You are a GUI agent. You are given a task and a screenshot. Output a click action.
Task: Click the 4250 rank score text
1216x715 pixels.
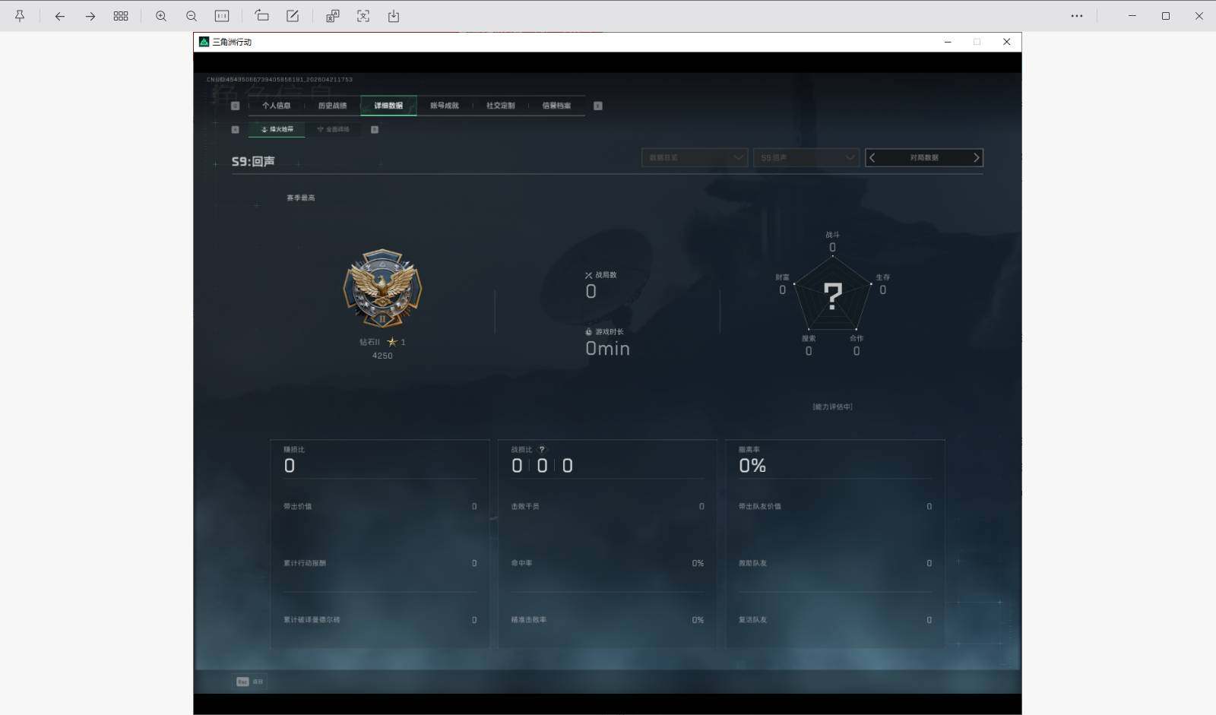(382, 356)
